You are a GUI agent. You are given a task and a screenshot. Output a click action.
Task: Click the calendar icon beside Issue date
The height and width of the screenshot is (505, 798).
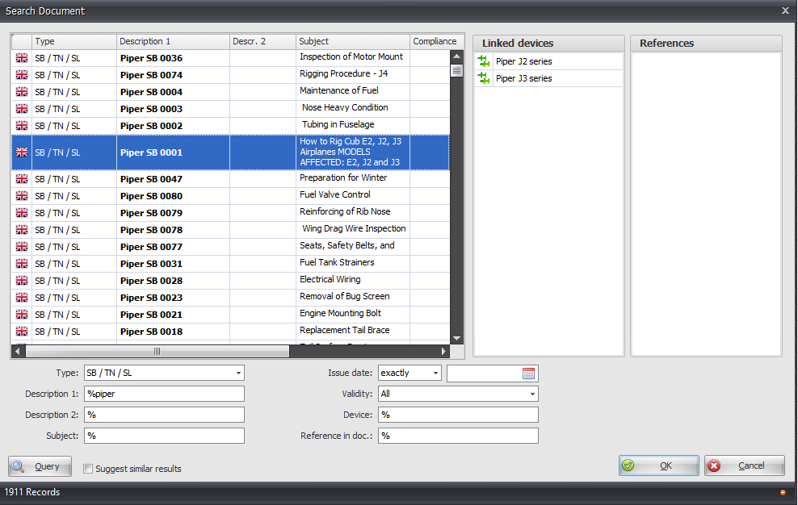pos(529,374)
